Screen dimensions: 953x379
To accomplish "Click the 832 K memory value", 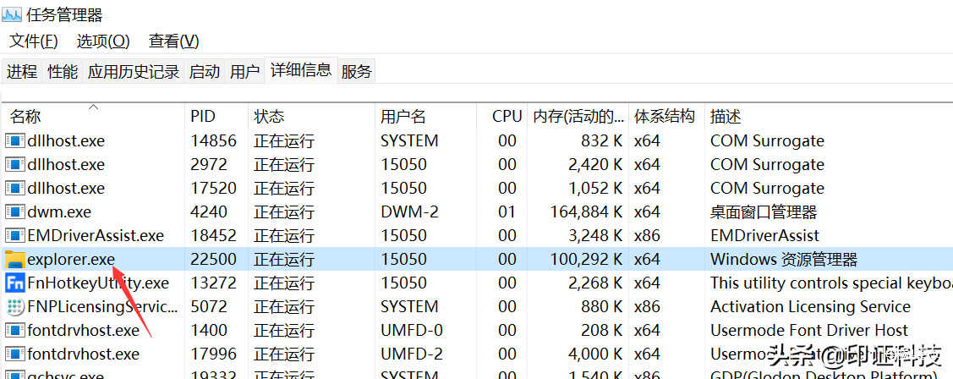I will [602, 141].
